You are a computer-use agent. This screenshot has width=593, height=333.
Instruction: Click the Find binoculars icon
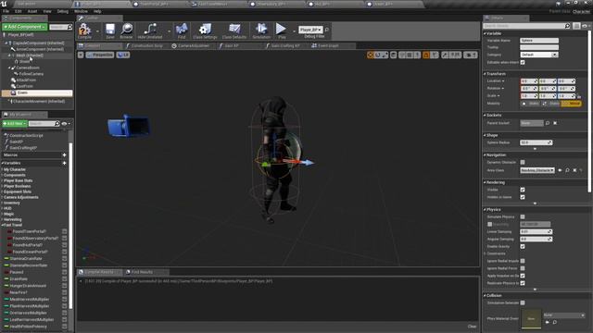tap(182, 31)
